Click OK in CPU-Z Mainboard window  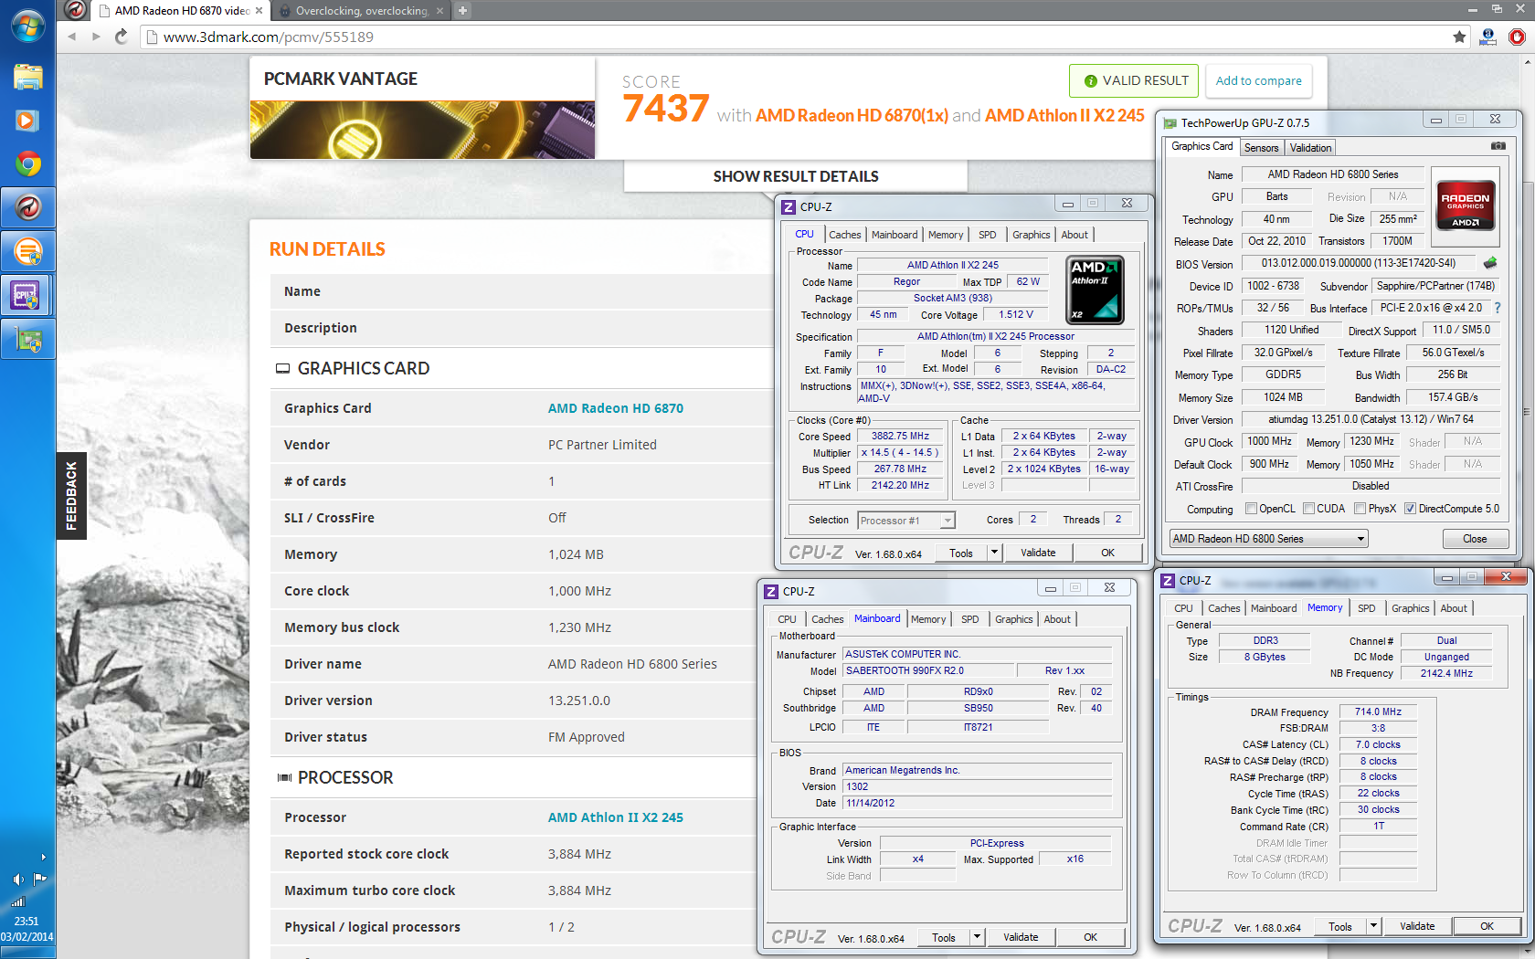pos(1090,937)
